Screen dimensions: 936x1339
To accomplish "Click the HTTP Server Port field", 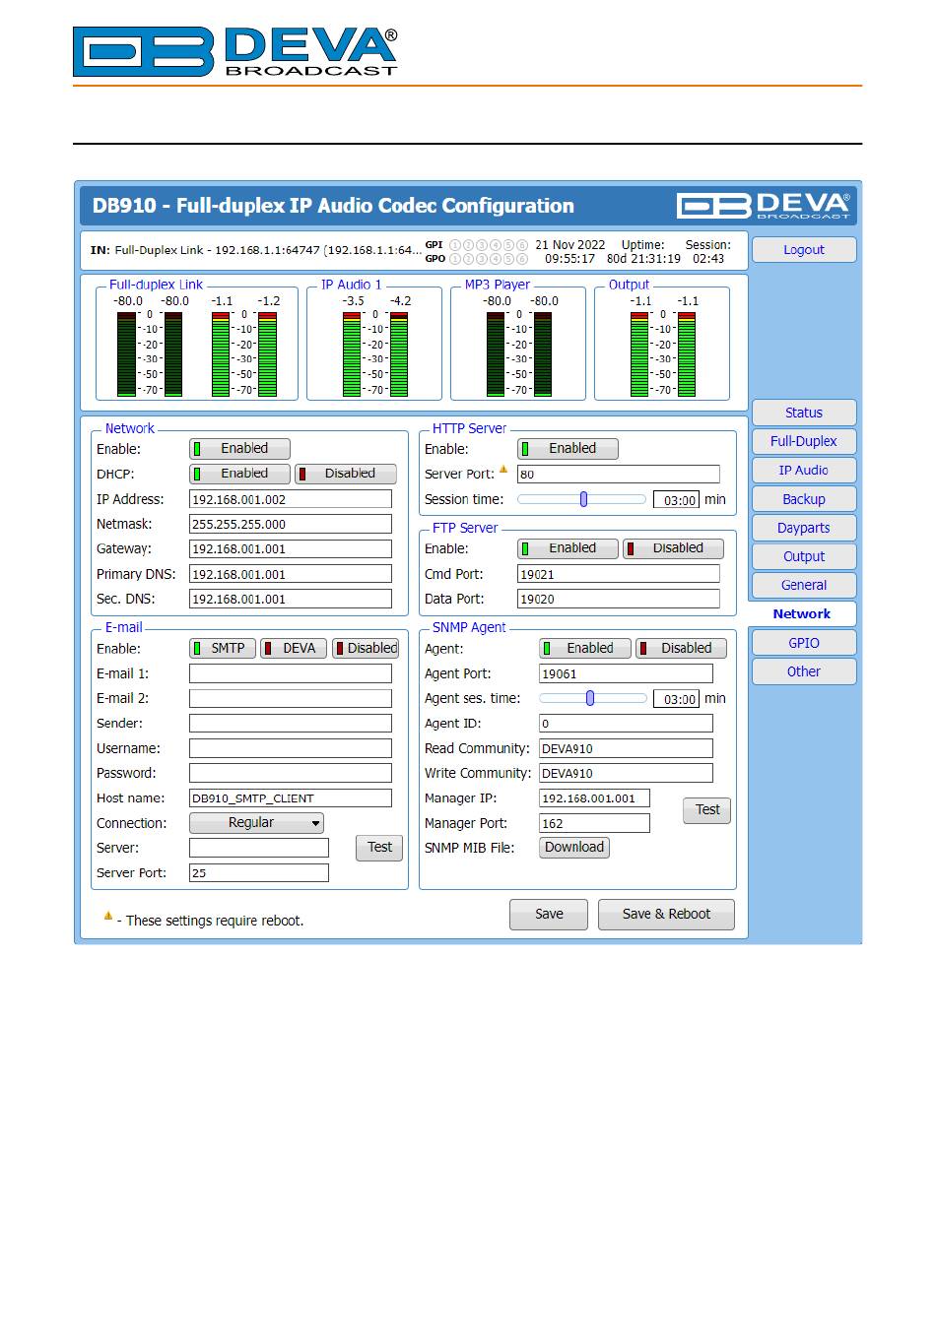I will coord(619,474).
